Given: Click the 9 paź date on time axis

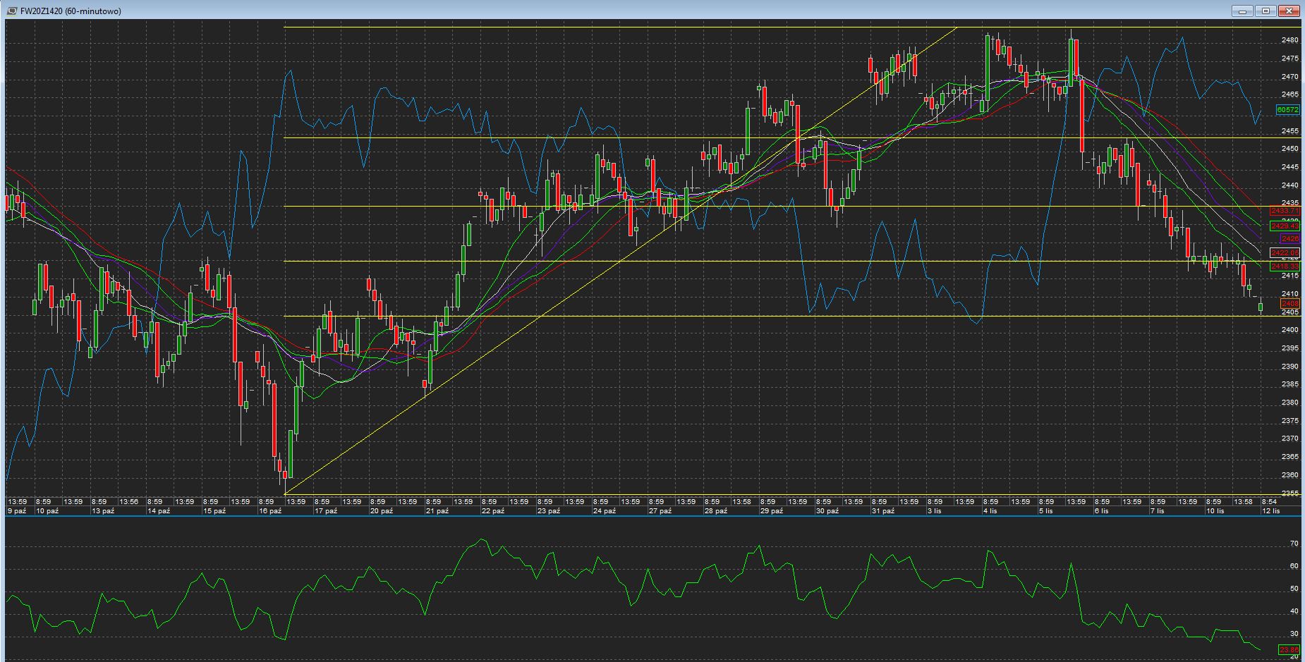Looking at the screenshot, I should click(x=17, y=510).
